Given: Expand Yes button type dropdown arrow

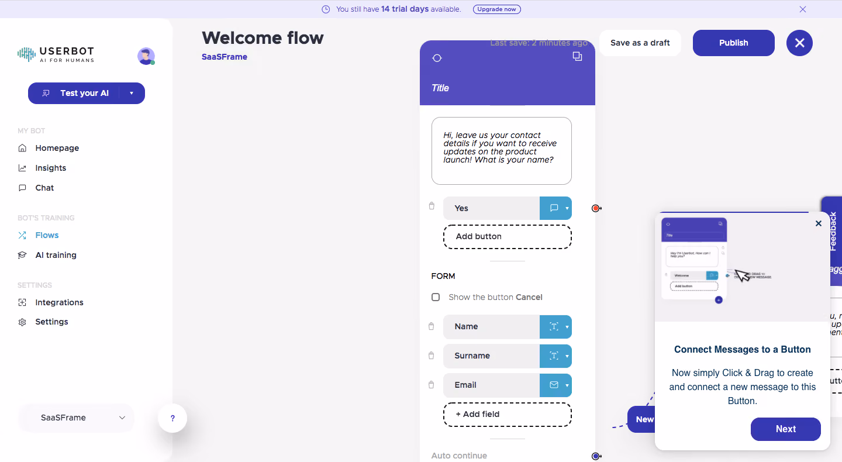Looking at the screenshot, I should point(567,208).
